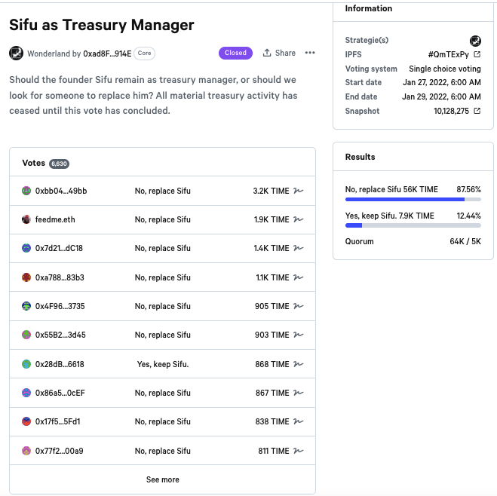Open signature icon for 0xa788...83b3 vote
This screenshot has height=496, width=497.
(x=298, y=277)
